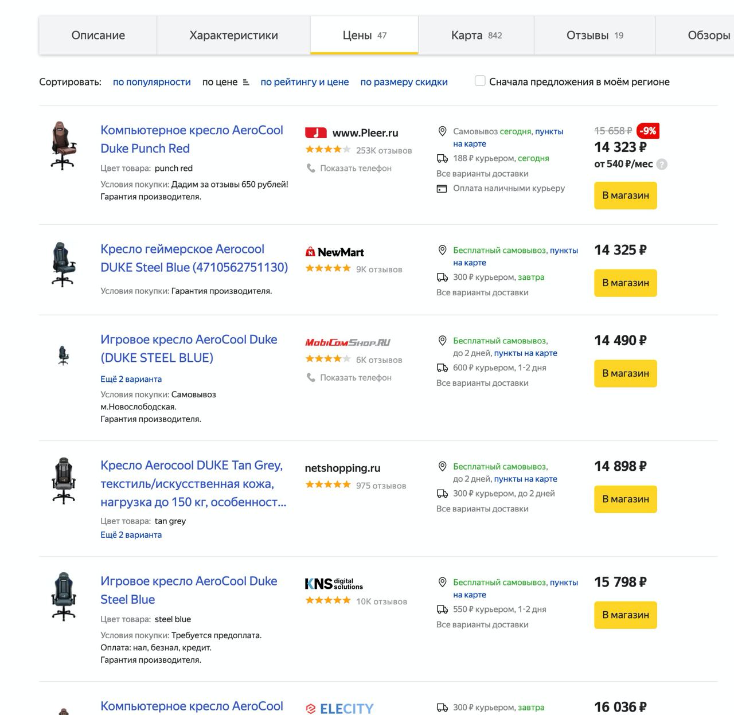Open the Карта tab

(476, 36)
